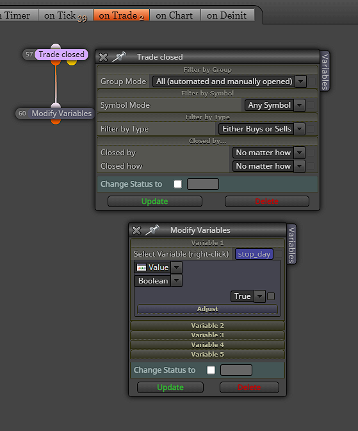Toggle checkbox beside Group Mode dropdown

(312, 81)
